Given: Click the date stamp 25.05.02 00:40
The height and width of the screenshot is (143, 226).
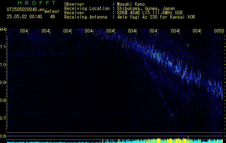Looking at the screenshot, I should pos(24,17).
